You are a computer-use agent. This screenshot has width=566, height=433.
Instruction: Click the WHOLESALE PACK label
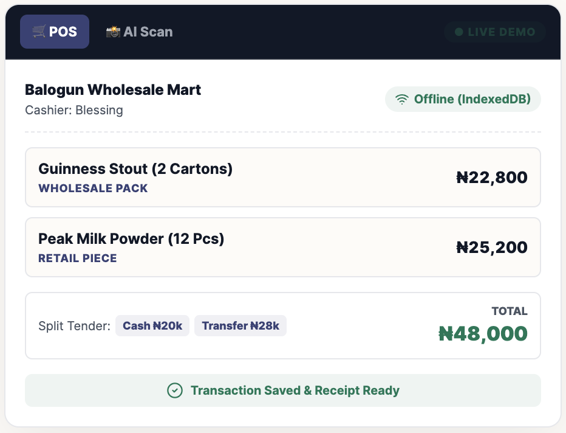click(x=93, y=189)
